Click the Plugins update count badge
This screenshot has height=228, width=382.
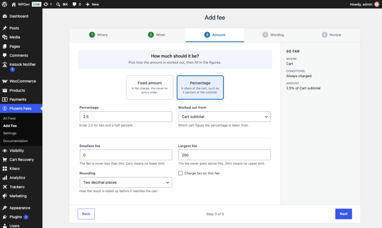tap(26, 217)
